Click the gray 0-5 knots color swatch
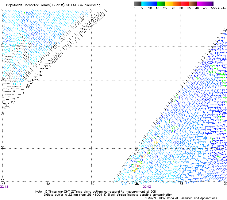 (137, 4)
